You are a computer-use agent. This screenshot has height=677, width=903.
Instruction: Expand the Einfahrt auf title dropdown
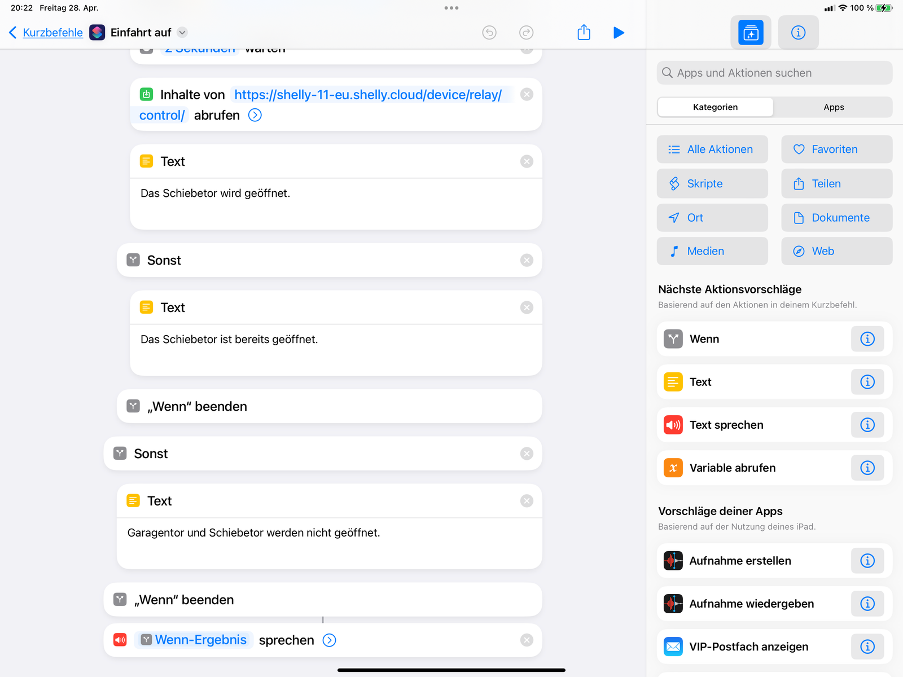[182, 33]
